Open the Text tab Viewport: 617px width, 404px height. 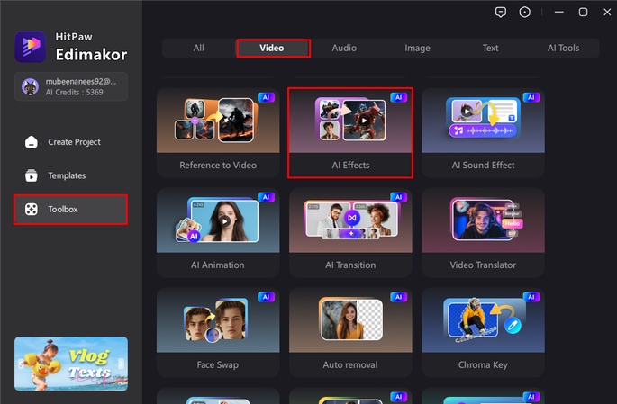point(490,48)
